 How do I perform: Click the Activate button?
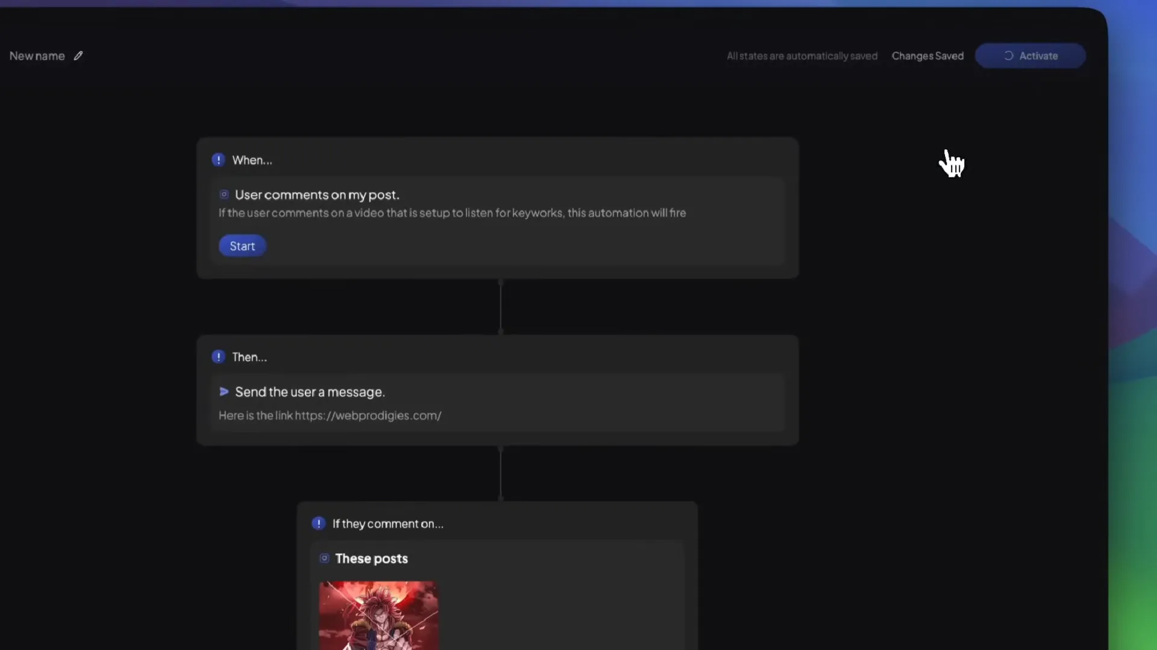point(1030,56)
